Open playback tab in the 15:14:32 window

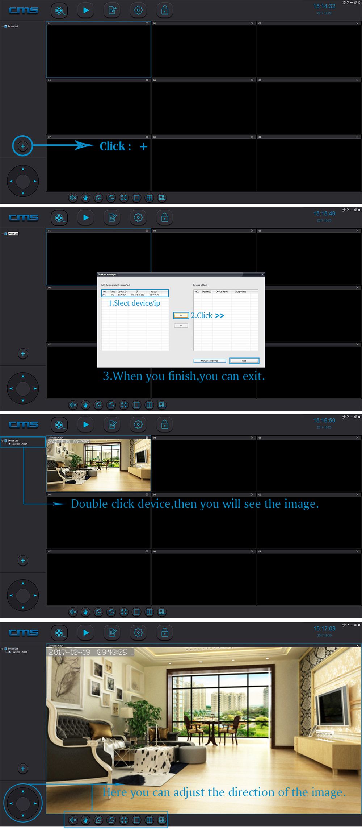[x=86, y=10]
